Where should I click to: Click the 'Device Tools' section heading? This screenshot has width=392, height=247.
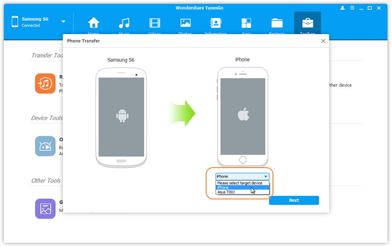coord(47,118)
